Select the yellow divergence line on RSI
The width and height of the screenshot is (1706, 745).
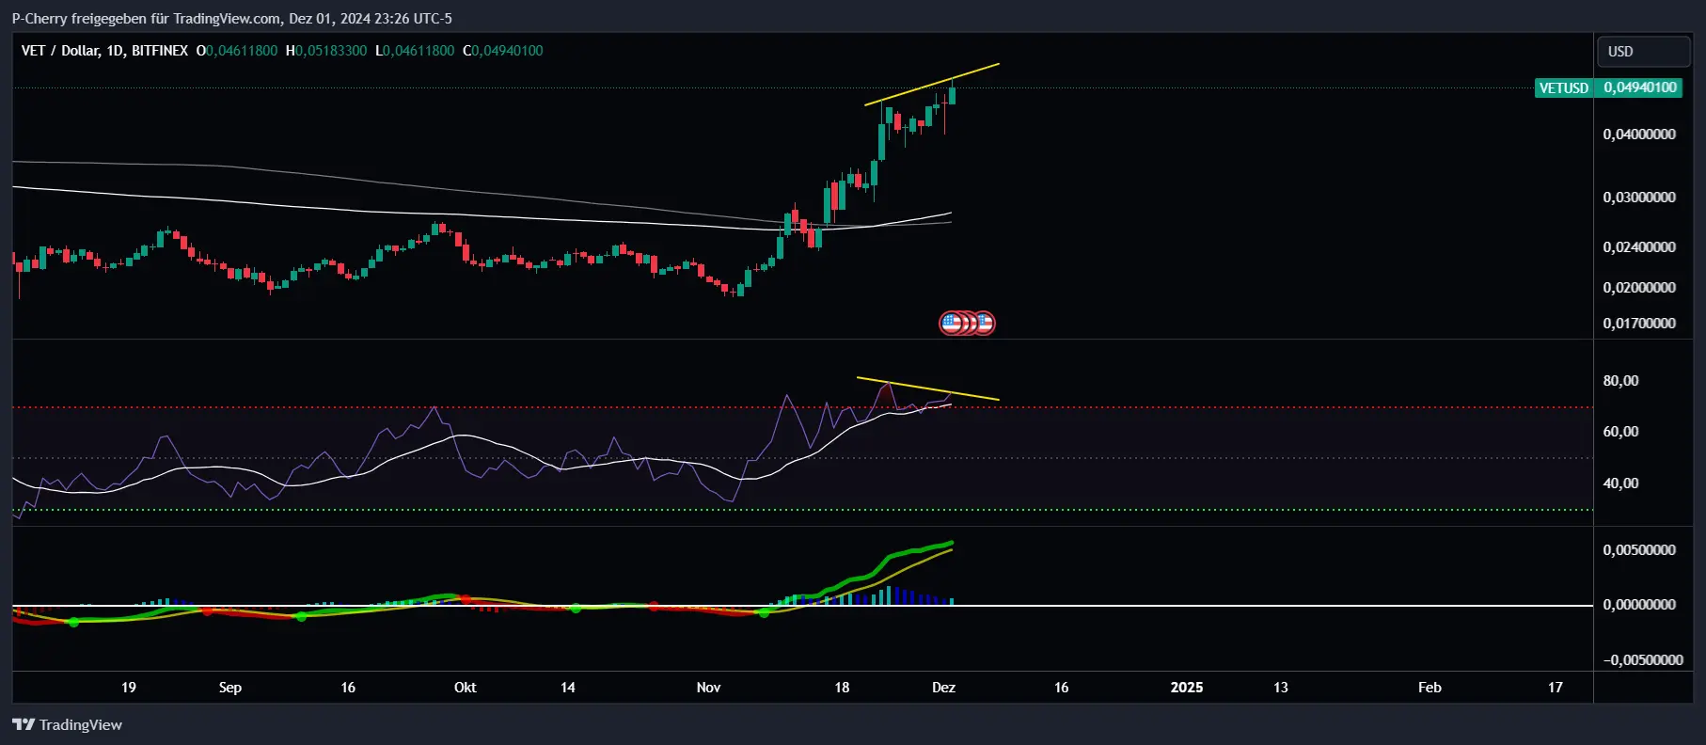[x=928, y=389]
